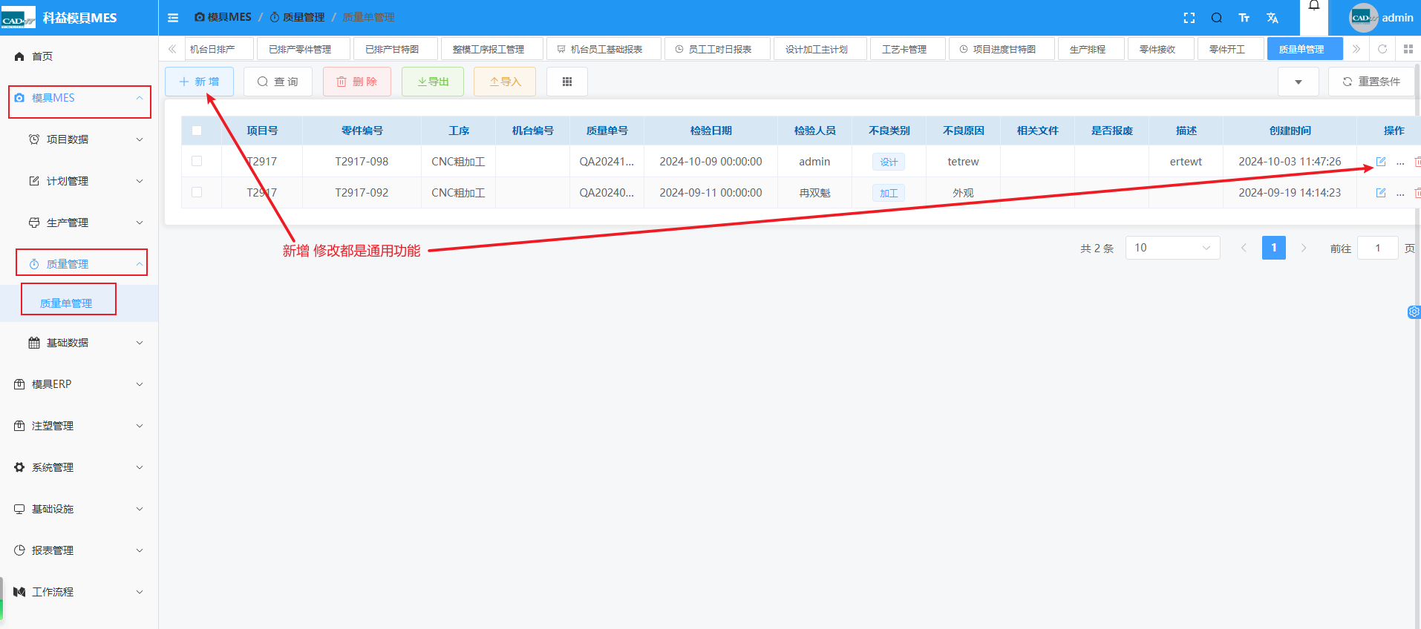Click the 新增 add button

[200, 82]
